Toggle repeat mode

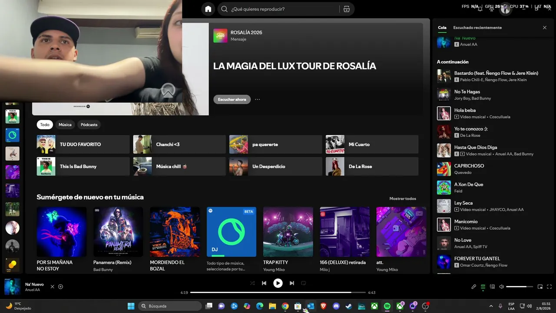304,283
